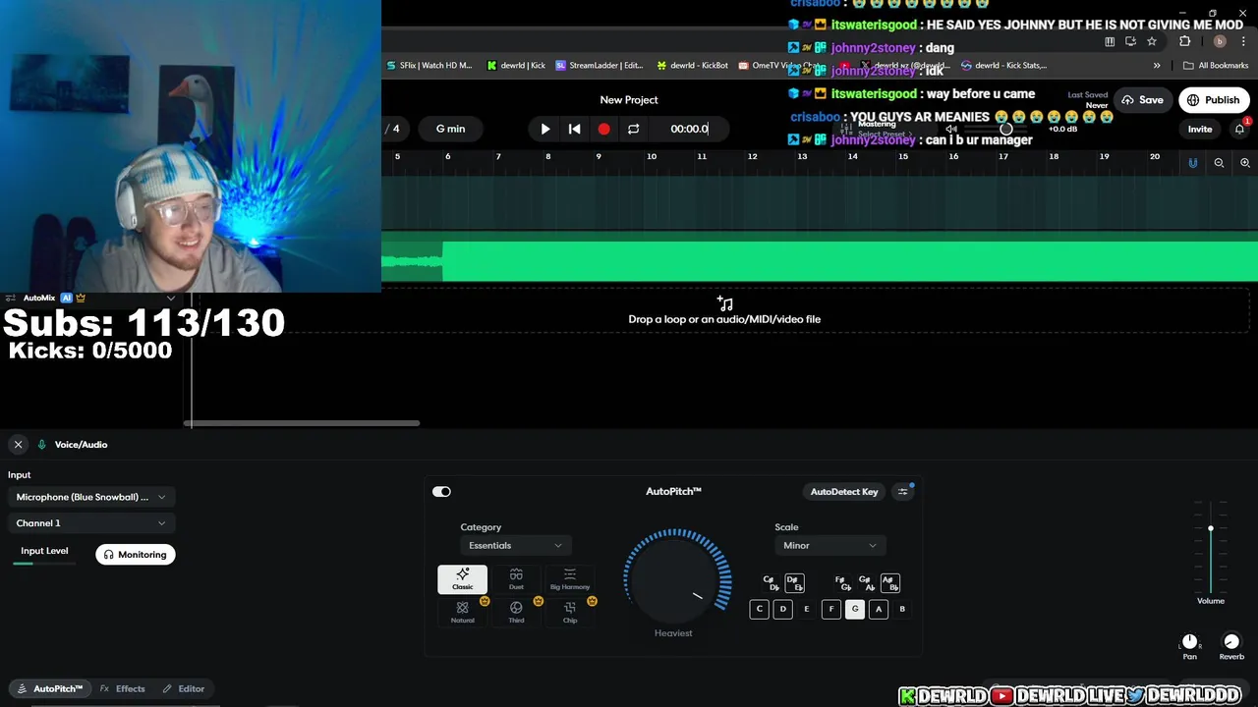Toggle the B note key
The width and height of the screenshot is (1258, 707).
pos(902,609)
